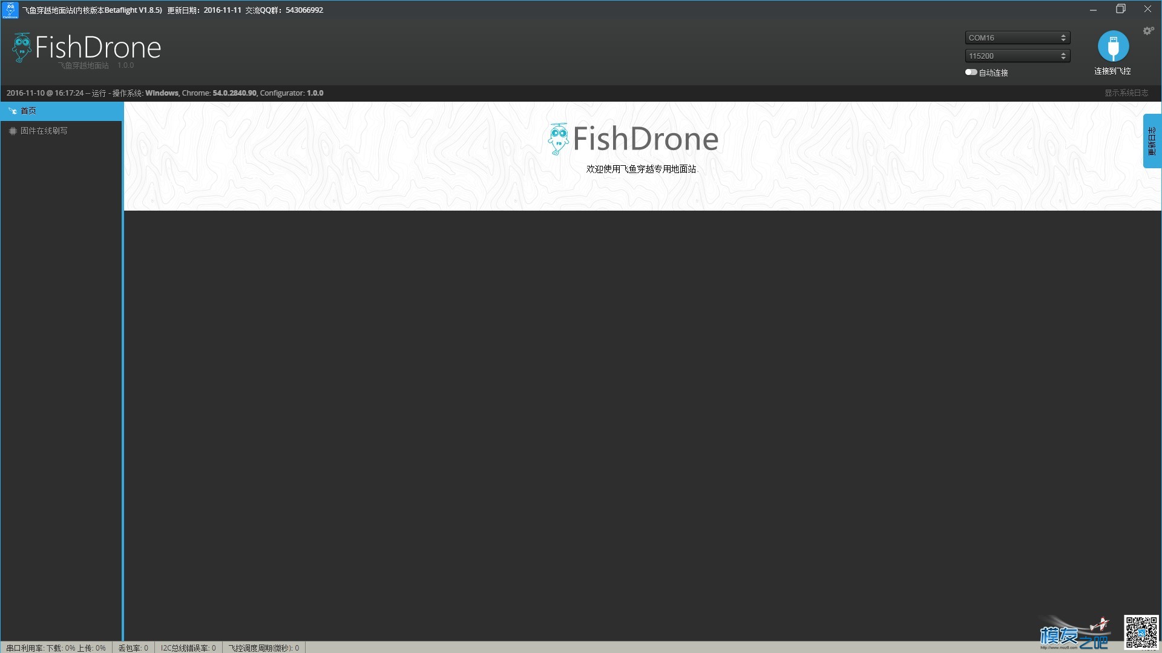Click the 飞控调度周期 cycle time status
The image size is (1162, 653).
pos(263,648)
